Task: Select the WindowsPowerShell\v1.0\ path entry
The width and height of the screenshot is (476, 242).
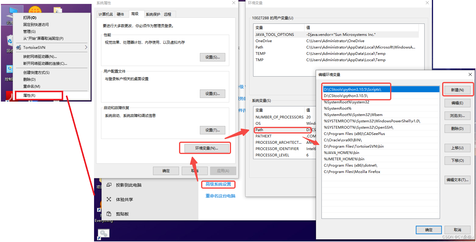Action: 381,121
